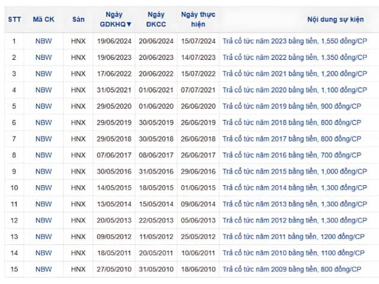Screen dimensions: 379x284
Task: Open the NBW ticker link in row 2
Action: click(43, 57)
